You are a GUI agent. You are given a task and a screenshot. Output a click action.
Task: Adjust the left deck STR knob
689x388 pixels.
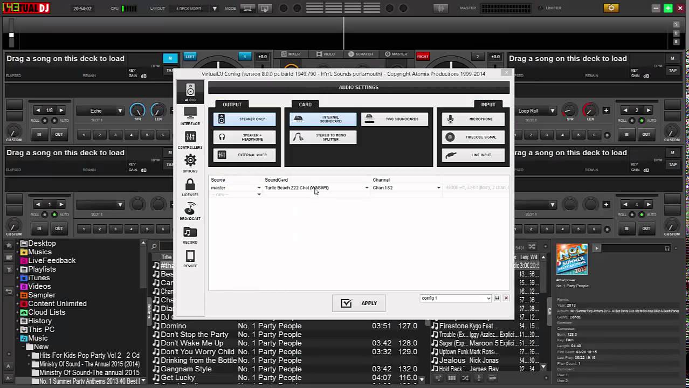point(137,110)
